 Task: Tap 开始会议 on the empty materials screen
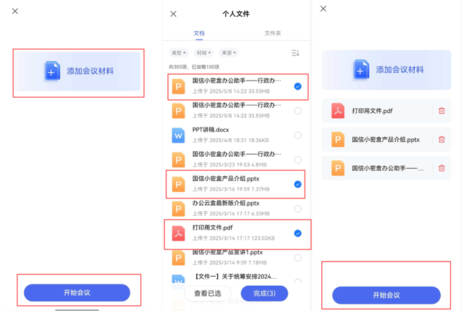pyautogui.click(x=77, y=293)
